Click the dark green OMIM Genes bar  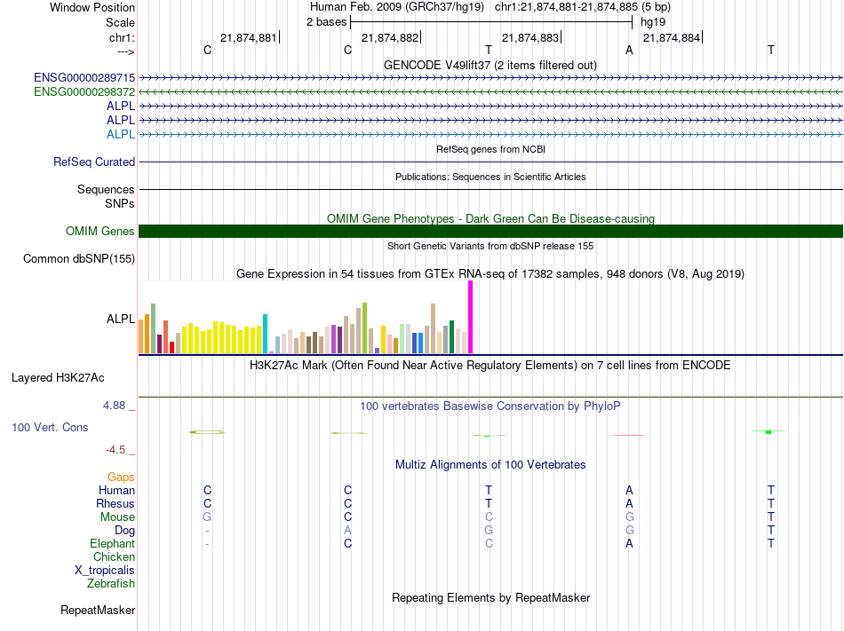[491, 231]
